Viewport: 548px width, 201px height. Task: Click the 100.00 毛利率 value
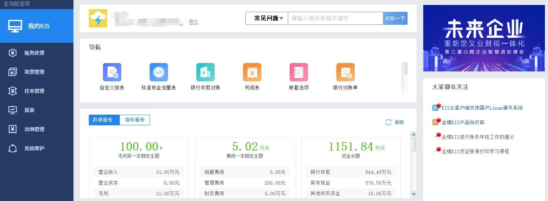tap(139, 146)
